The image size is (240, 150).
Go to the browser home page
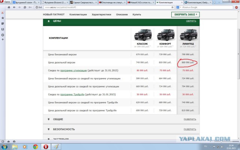coord(9,7)
